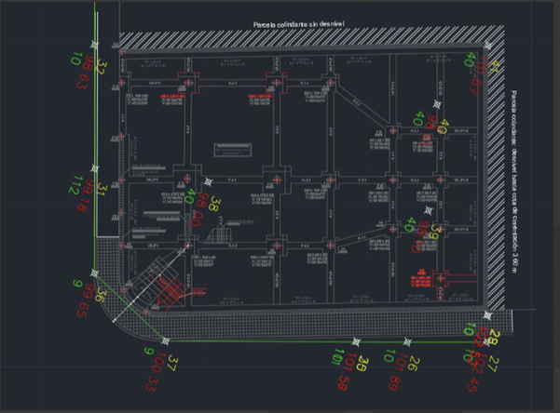Click yellow point number 27
This screenshot has height=413, width=560.
pos(492,364)
